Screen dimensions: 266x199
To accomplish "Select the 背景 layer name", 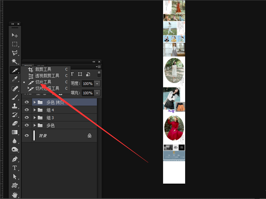I will 42,136.
